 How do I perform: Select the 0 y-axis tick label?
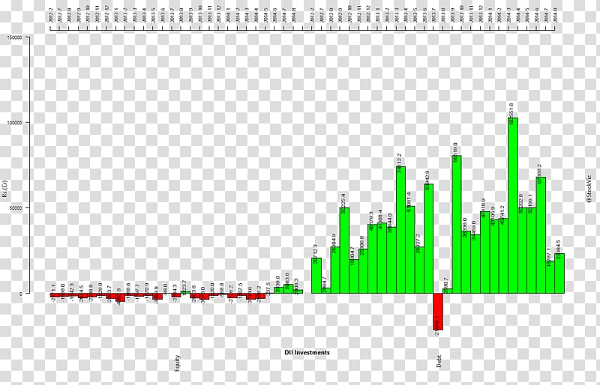click(x=22, y=294)
